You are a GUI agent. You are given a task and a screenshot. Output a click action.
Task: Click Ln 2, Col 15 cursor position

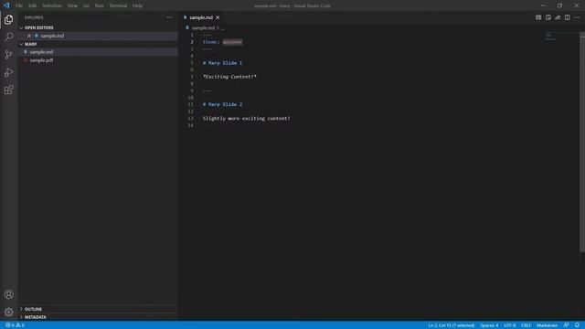pos(451,325)
